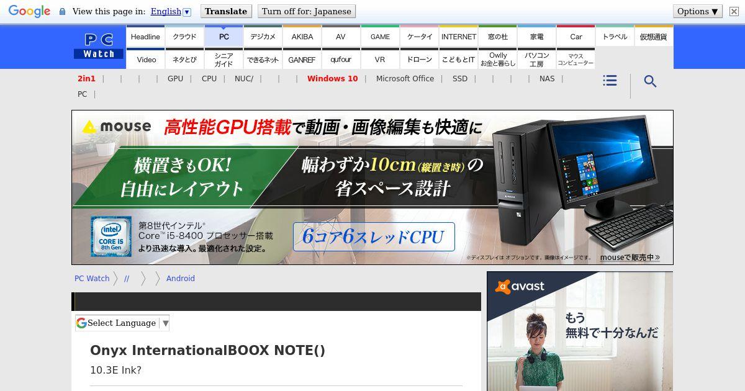Open the マウスコンピューター tab
The image size is (745, 391).
click(x=576, y=60)
